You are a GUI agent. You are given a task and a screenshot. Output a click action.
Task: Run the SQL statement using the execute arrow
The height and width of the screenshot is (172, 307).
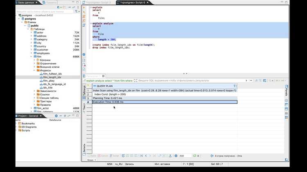tap(84, 7)
